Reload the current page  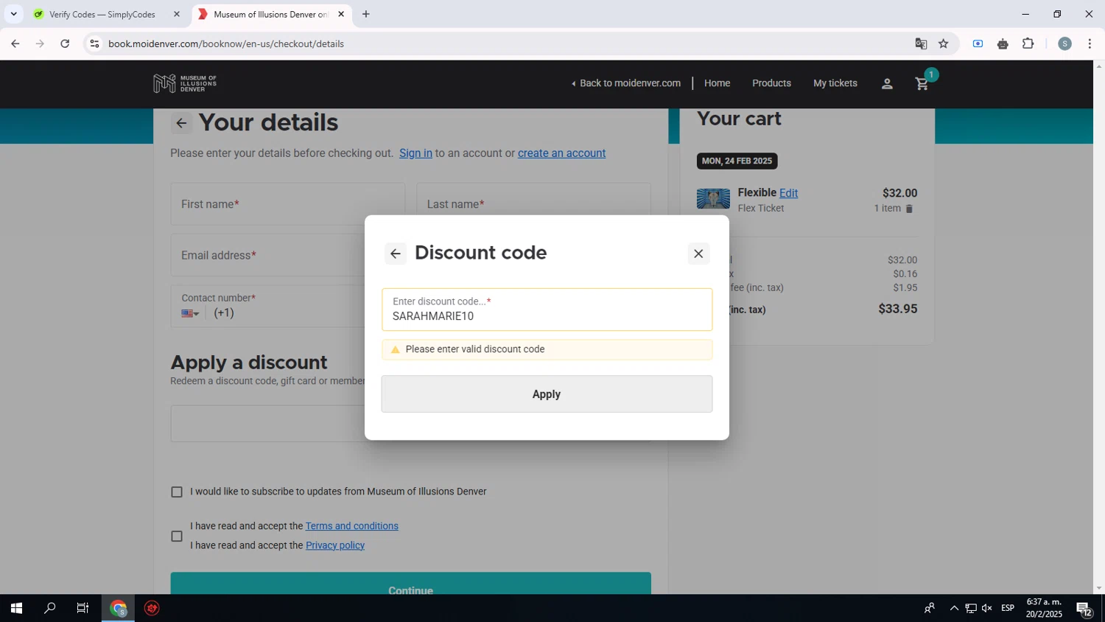pos(65,43)
